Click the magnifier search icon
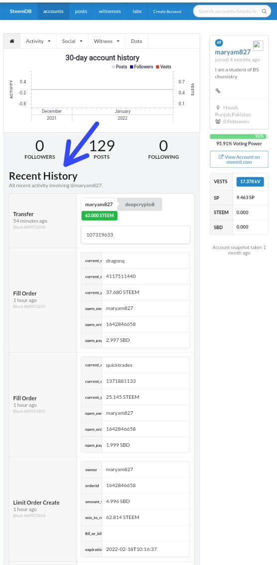Viewport: 277px width, 565px height. point(265,11)
